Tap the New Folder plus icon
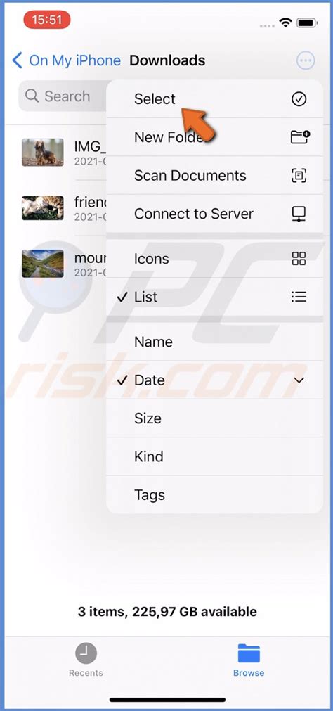The width and height of the screenshot is (333, 711). 299,136
